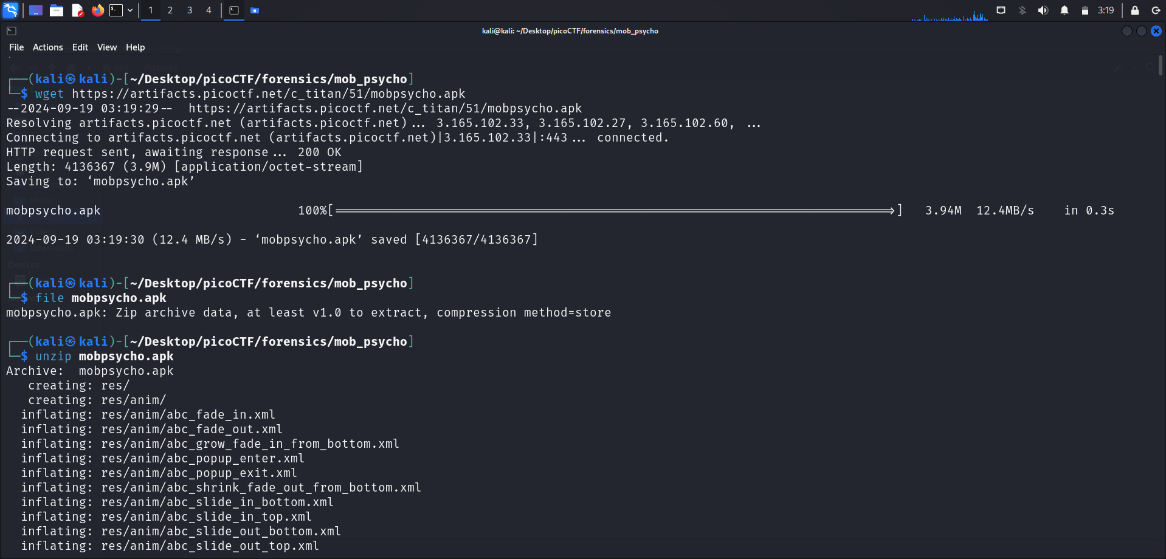
Task: Open the notifications bell
Action: [1064, 10]
